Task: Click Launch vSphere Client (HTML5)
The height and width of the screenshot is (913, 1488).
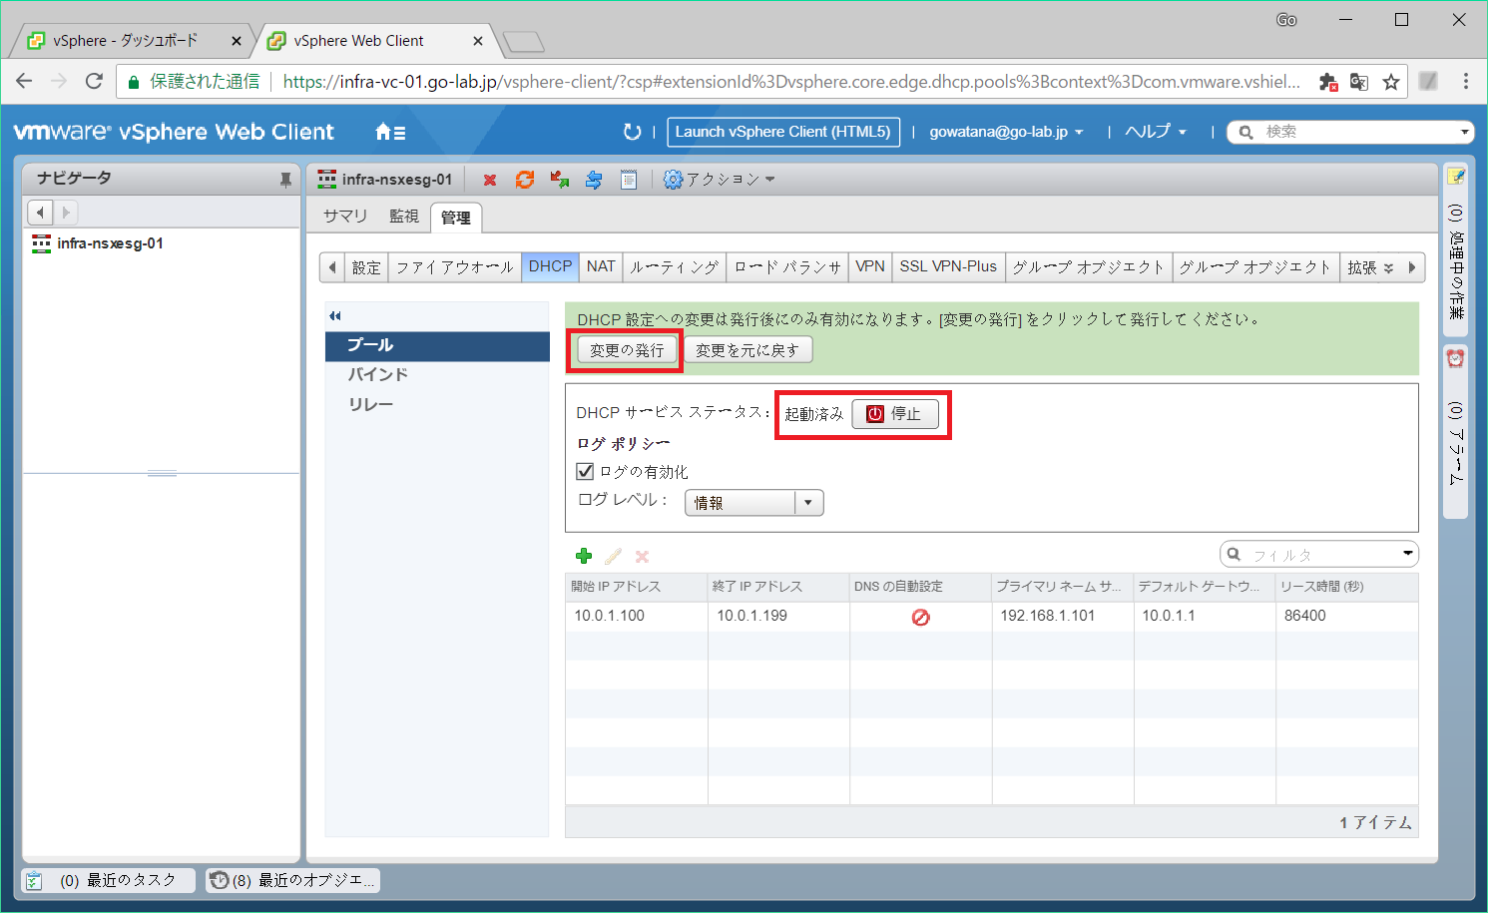Action: 783,132
